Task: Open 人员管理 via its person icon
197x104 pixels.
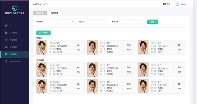Action: point(6,33)
